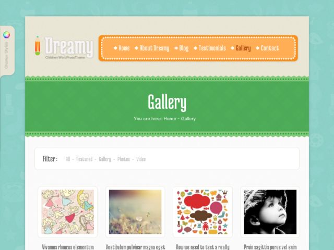
Task: Click the Home breadcrumb link
Action: [x=170, y=119]
